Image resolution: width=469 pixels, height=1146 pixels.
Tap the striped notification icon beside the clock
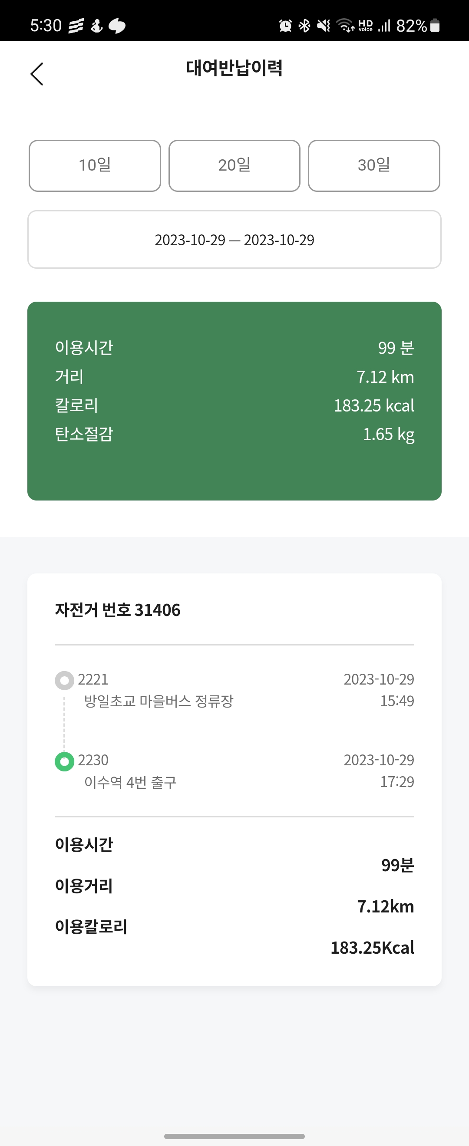[x=76, y=26]
